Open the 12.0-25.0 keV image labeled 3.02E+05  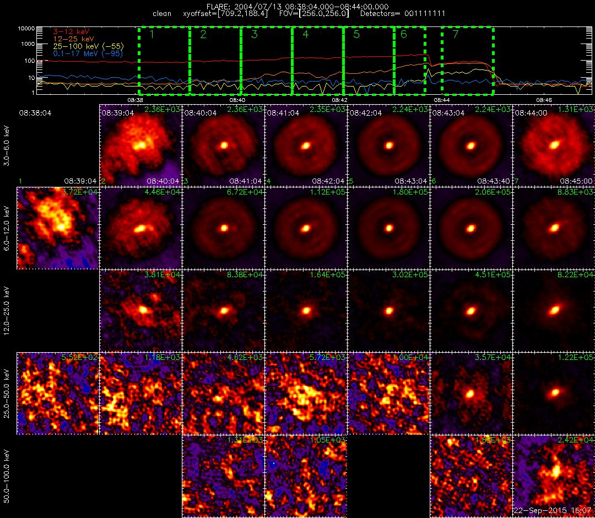tap(388, 311)
